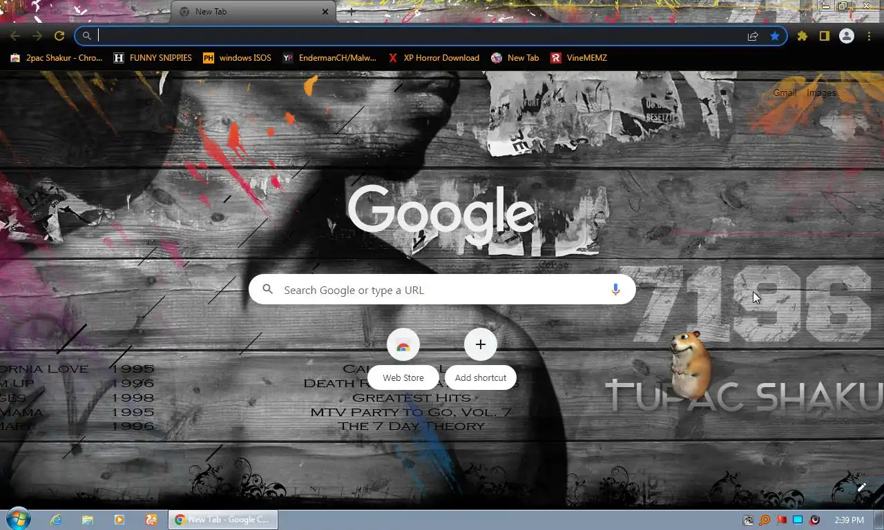
Task: Open the EndermanCH/Malw... bookmark
Action: pos(329,58)
